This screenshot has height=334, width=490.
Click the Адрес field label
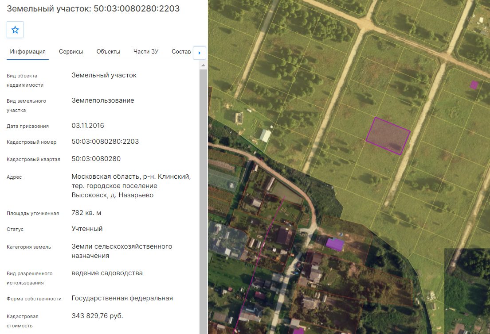point(14,177)
